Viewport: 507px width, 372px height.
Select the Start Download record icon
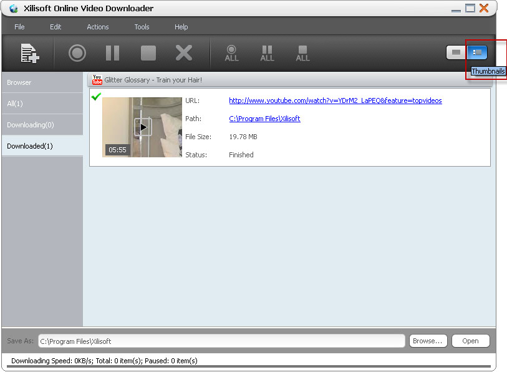coord(77,53)
